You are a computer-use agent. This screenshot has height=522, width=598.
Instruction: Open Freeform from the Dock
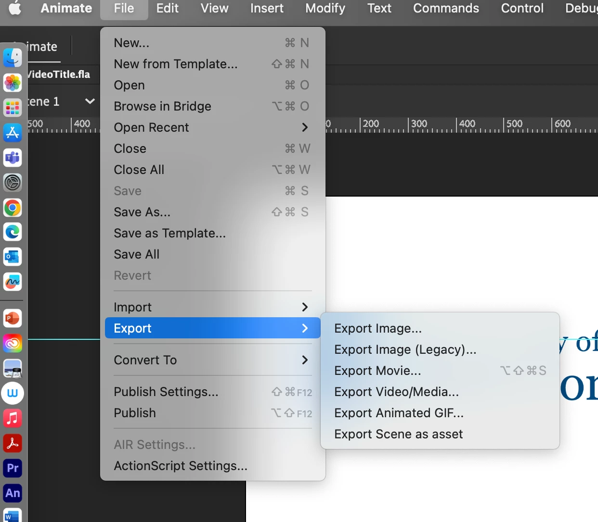pyautogui.click(x=13, y=282)
